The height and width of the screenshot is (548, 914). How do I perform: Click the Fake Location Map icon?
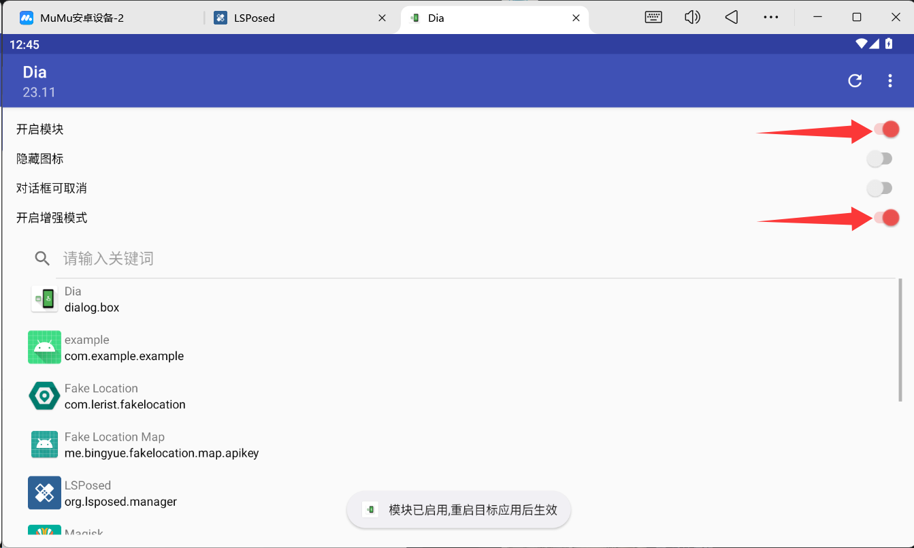tap(45, 445)
